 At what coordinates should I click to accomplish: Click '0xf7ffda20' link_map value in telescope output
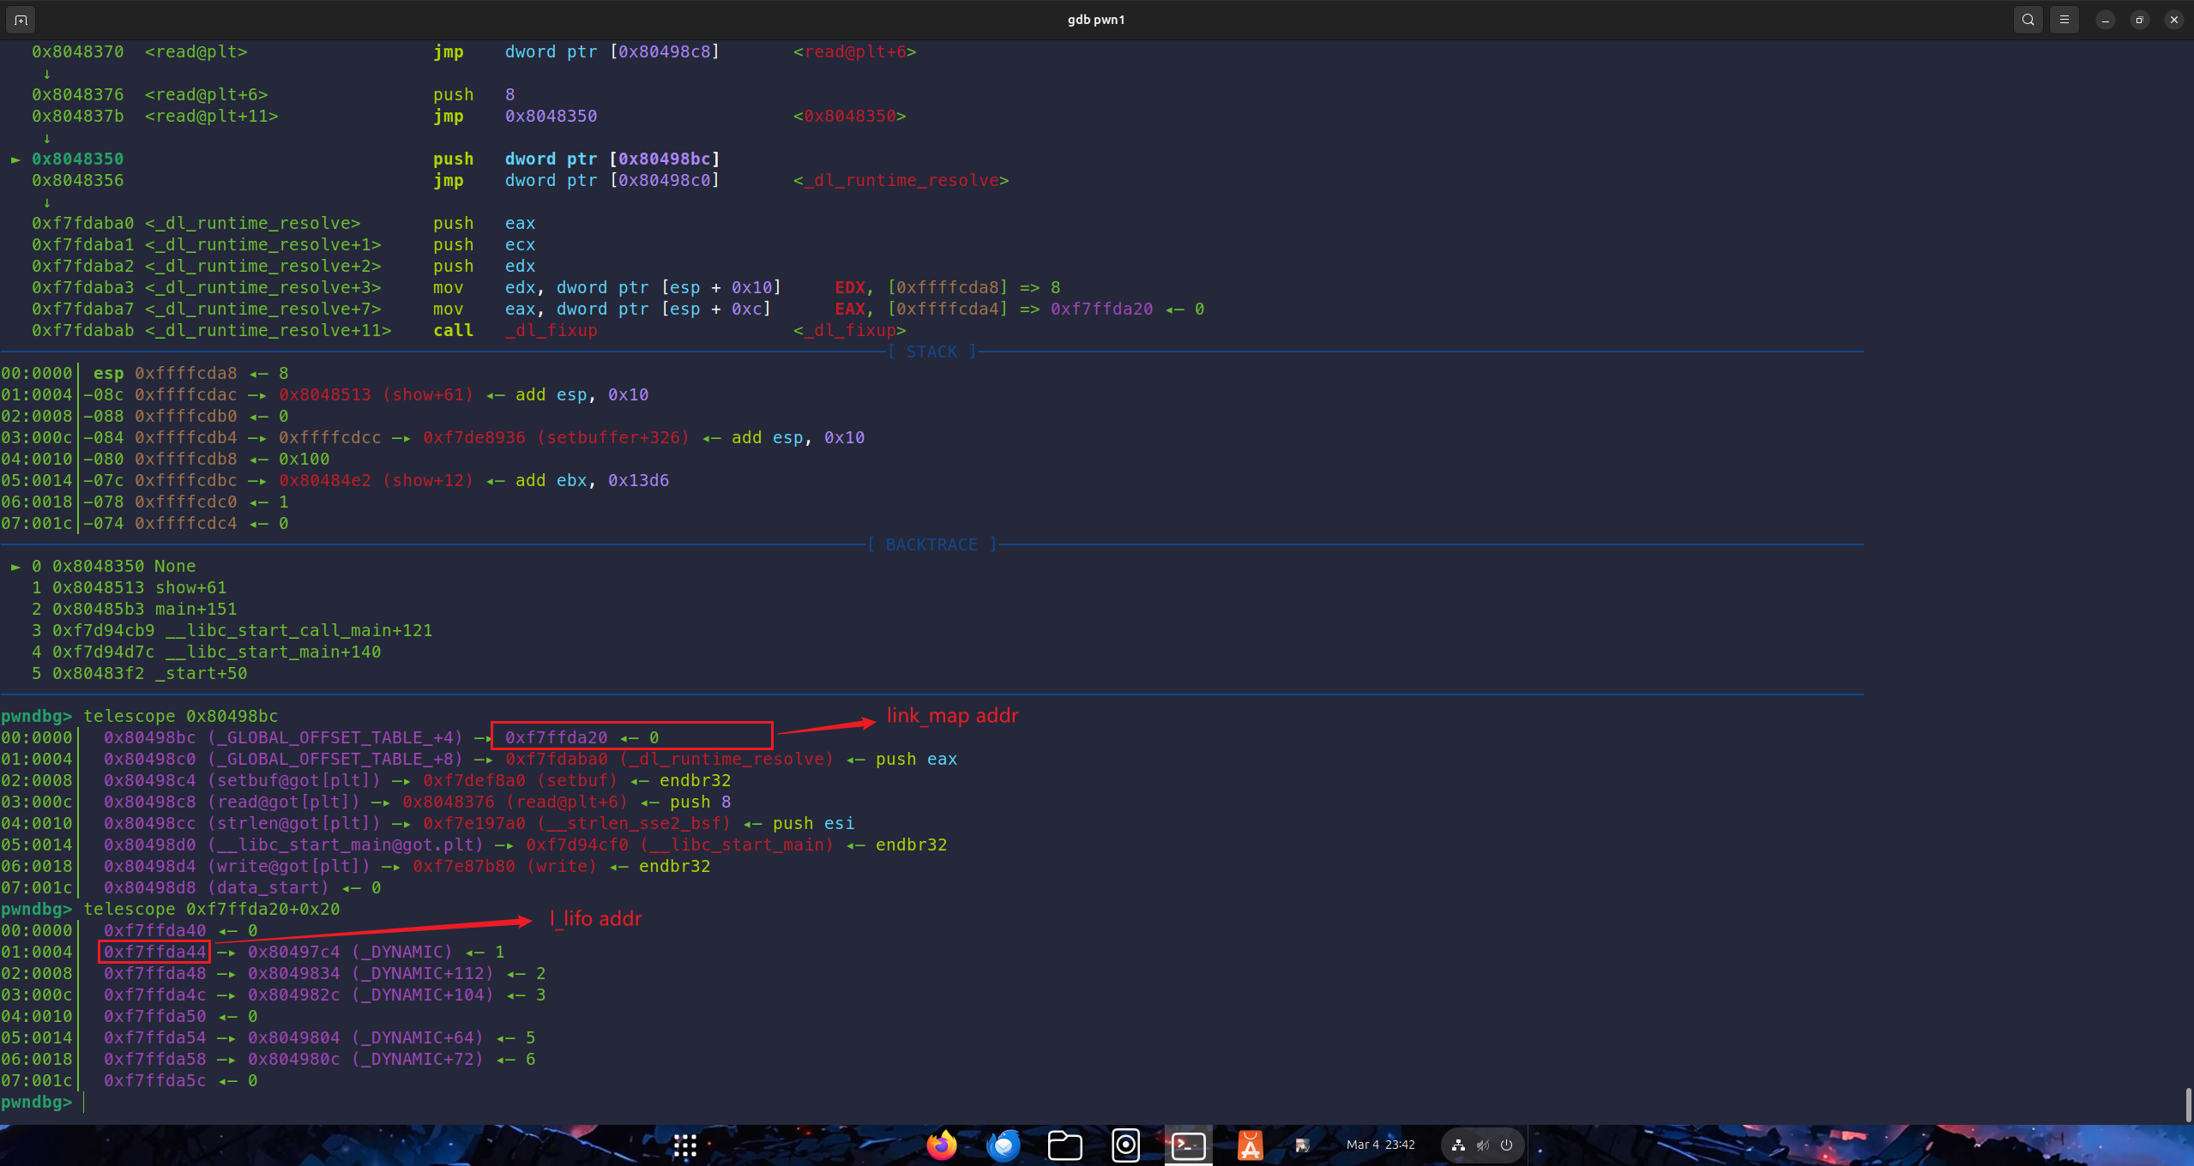point(556,738)
